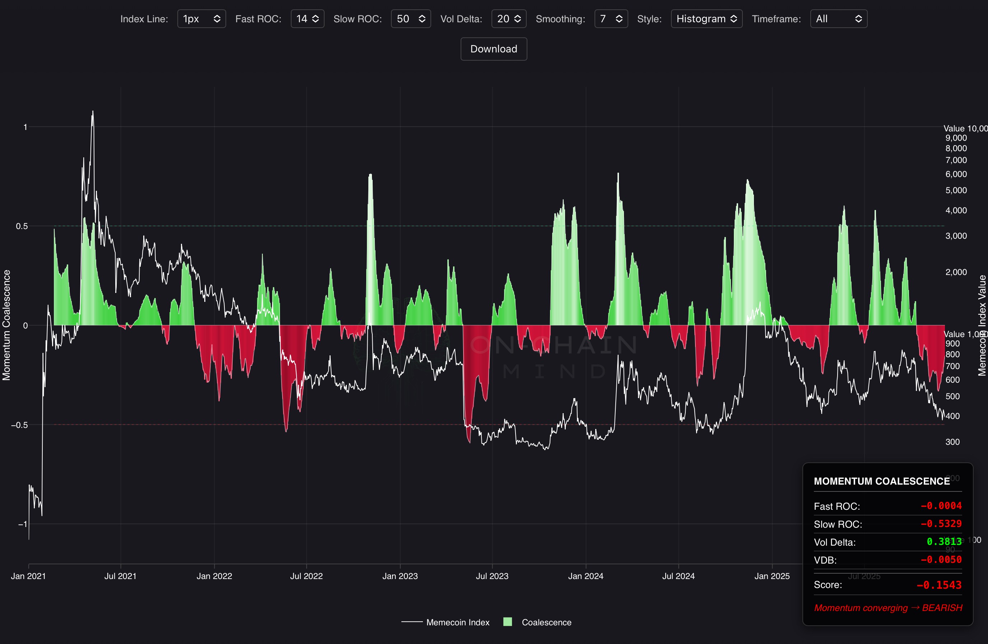Click the MOMENTUM COALESCENCE panel heading
Image resolution: width=988 pixels, height=644 pixels.
point(881,481)
